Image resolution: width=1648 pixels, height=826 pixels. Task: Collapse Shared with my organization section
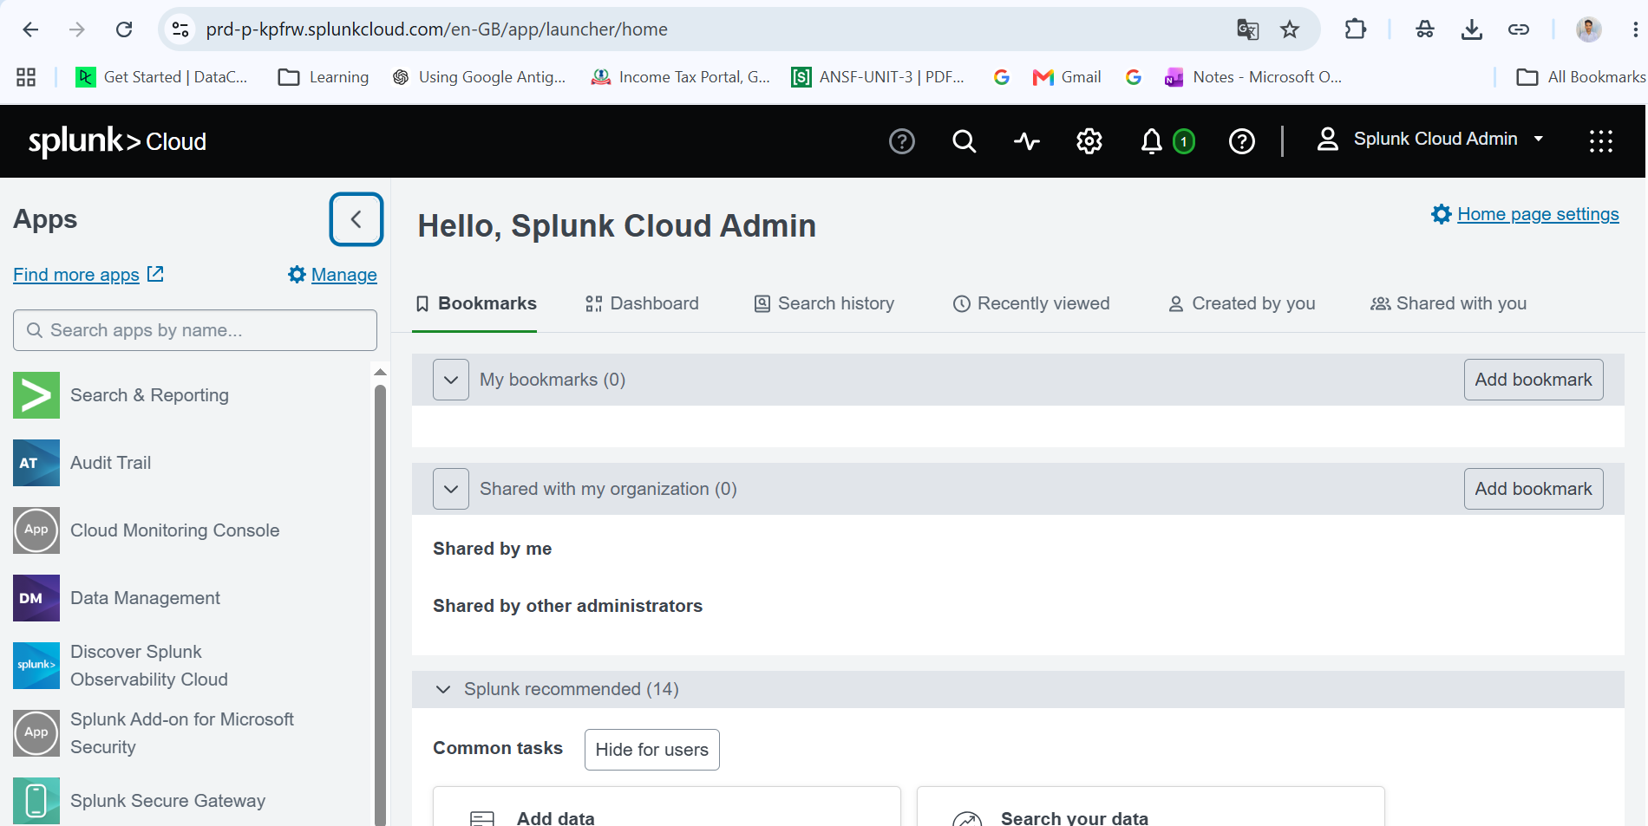click(451, 489)
